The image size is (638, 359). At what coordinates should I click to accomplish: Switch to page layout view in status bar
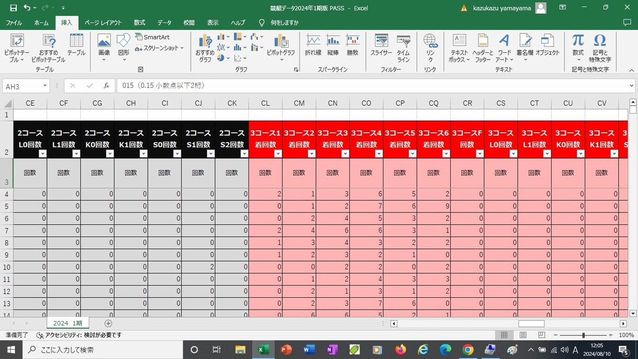pos(523,335)
